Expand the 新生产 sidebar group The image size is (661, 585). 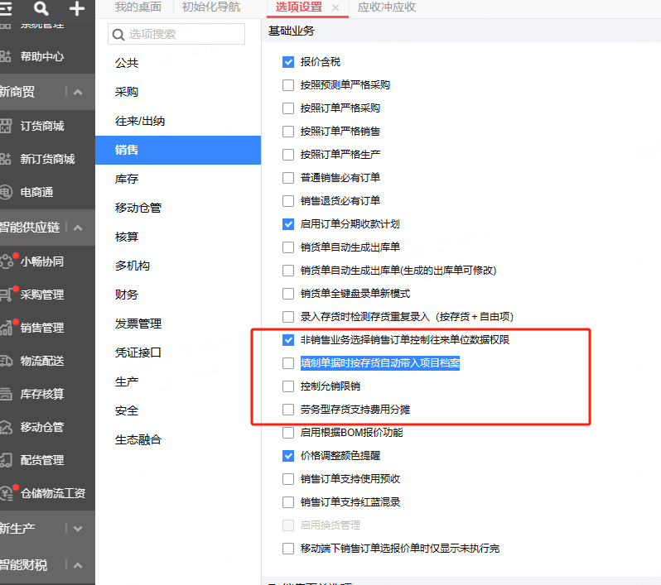78,528
